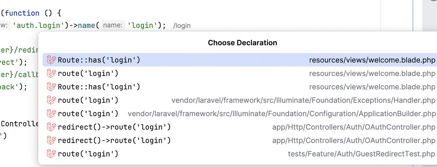
Task: Choose route('login') from Configuration/ApplicationBuilder.php
Action: 240,114
